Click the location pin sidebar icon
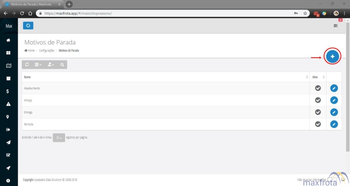Viewport: 350px width, 186px height. (x=9, y=117)
